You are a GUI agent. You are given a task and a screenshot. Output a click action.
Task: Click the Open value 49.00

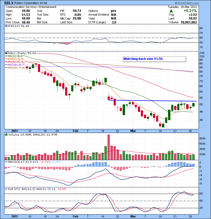click(x=26, y=11)
